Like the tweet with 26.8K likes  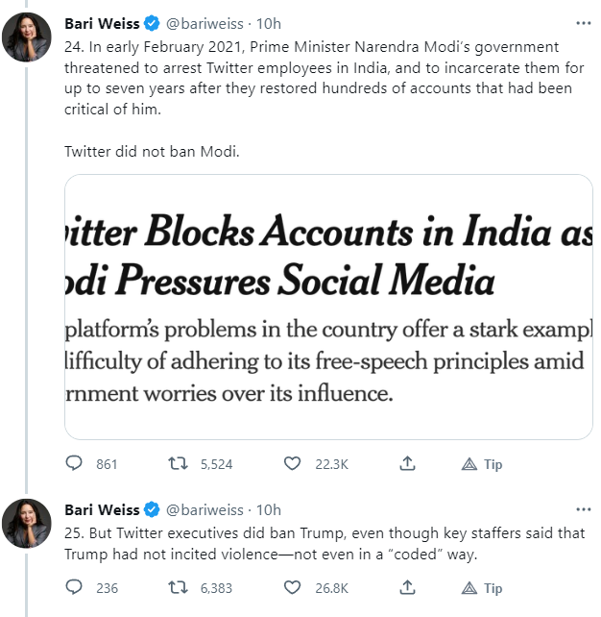tap(293, 587)
